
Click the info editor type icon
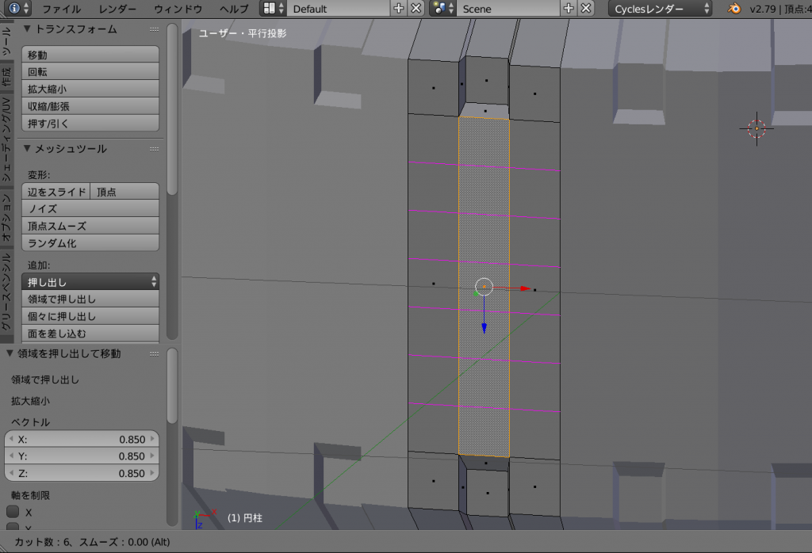click(x=15, y=9)
